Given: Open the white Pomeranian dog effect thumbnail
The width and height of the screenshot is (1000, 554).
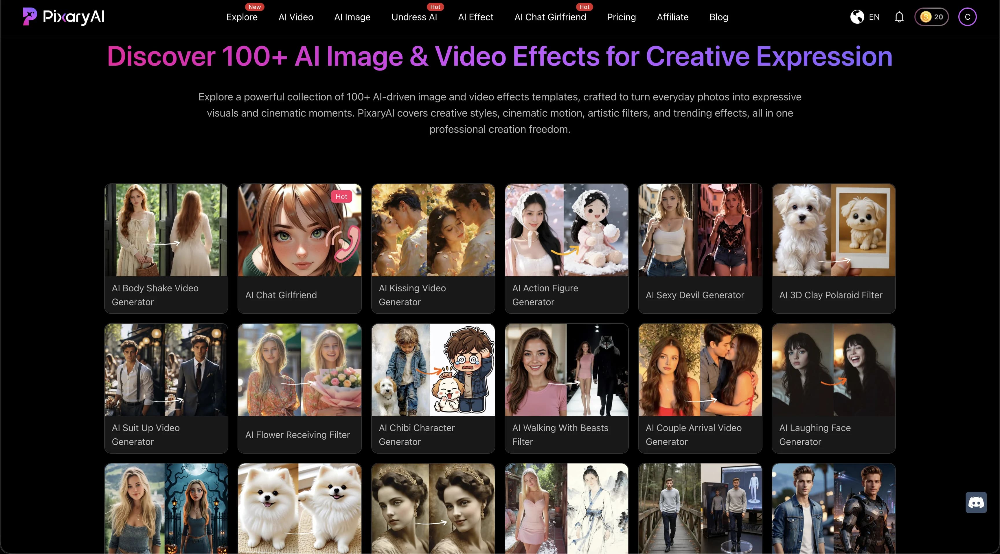Looking at the screenshot, I should coord(299,508).
